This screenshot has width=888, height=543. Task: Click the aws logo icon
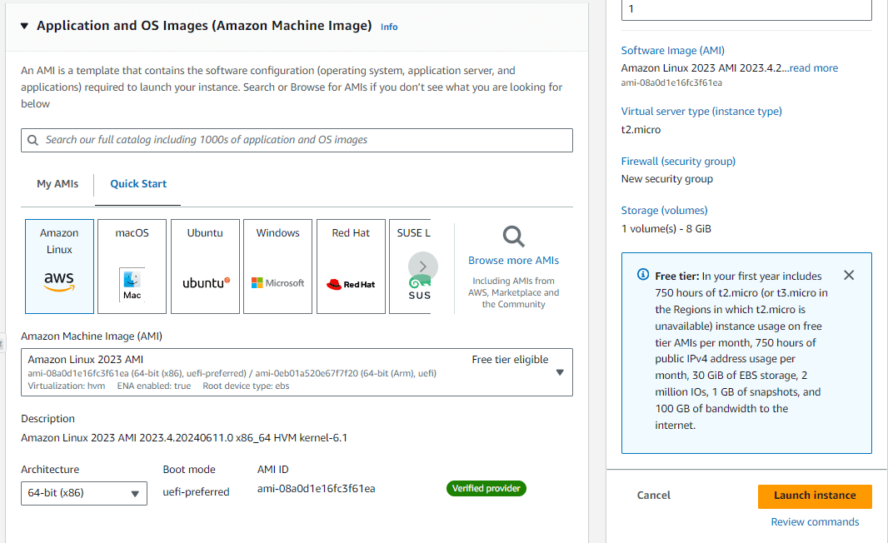point(59,281)
